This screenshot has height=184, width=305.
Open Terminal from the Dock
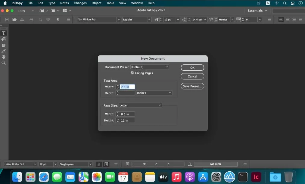(243, 177)
